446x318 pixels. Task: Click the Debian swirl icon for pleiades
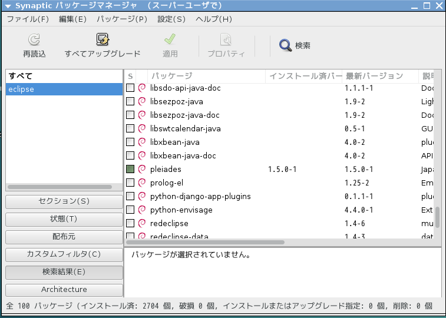tap(142, 169)
